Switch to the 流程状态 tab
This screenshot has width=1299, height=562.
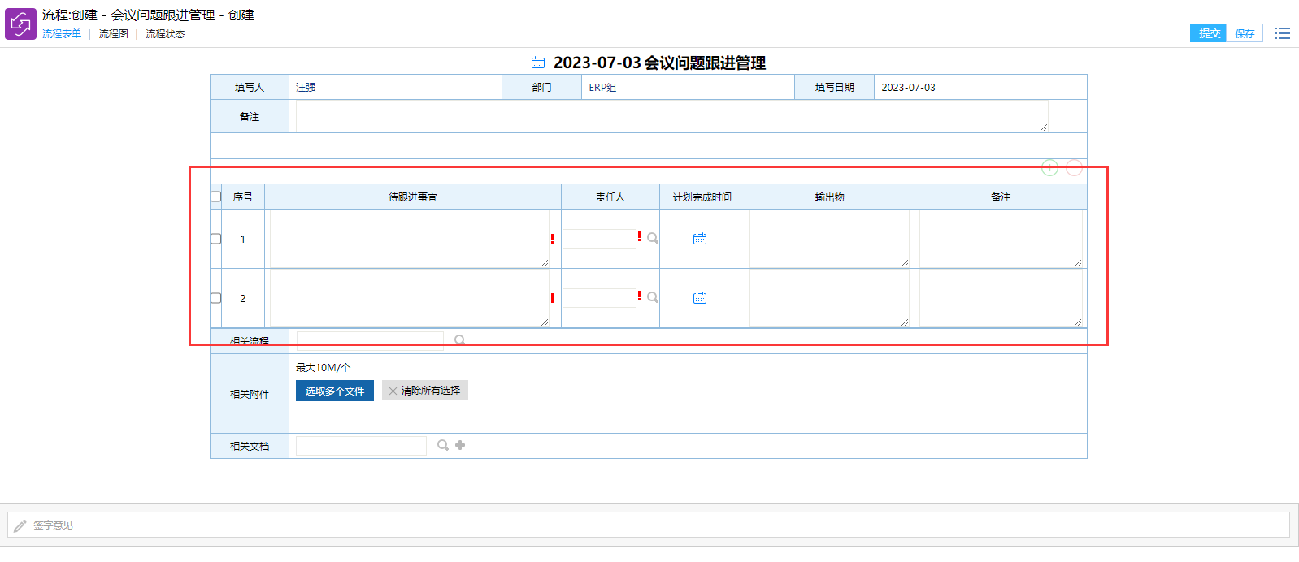tap(165, 34)
